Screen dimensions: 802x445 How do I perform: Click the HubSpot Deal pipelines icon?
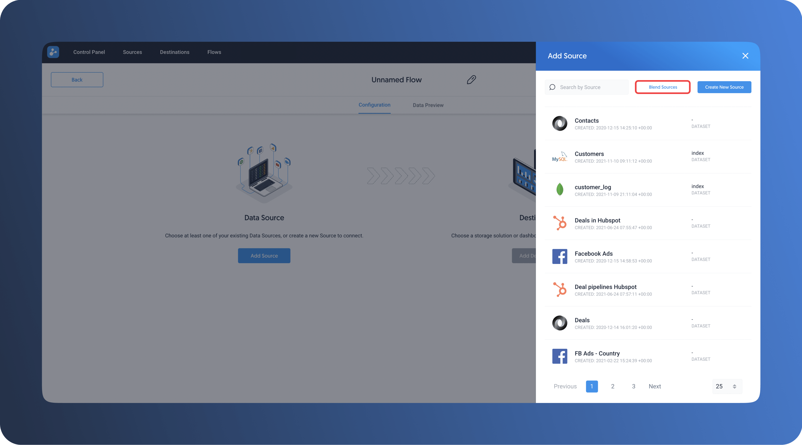click(559, 289)
